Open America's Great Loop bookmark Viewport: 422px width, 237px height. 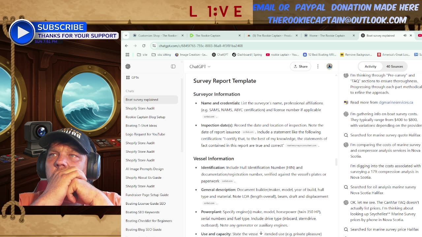pyautogui.click(x=394, y=55)
